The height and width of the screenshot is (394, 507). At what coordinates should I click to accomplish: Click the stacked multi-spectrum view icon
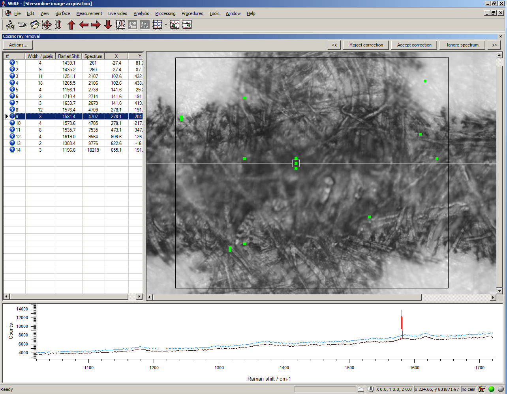(x=158, y=25)
